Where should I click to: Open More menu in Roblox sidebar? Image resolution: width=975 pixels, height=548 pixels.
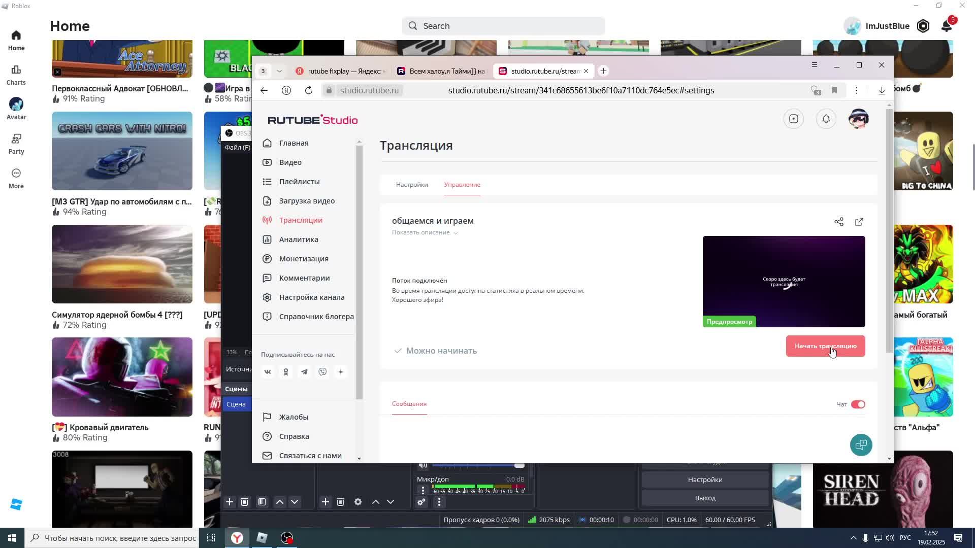click(x=16, y=178)
